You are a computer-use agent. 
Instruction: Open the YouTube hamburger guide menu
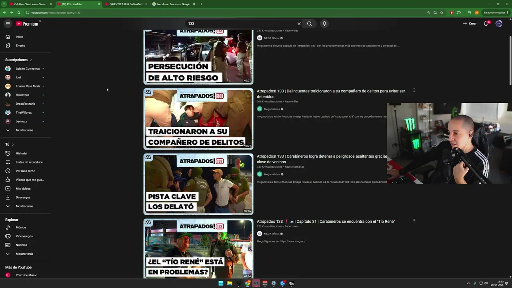tap(8, 24)
